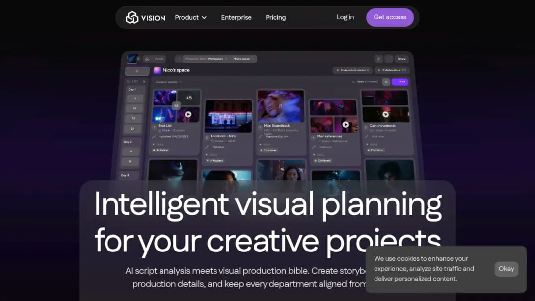Click the home icon in the mockup sidebar

(137, 71)
